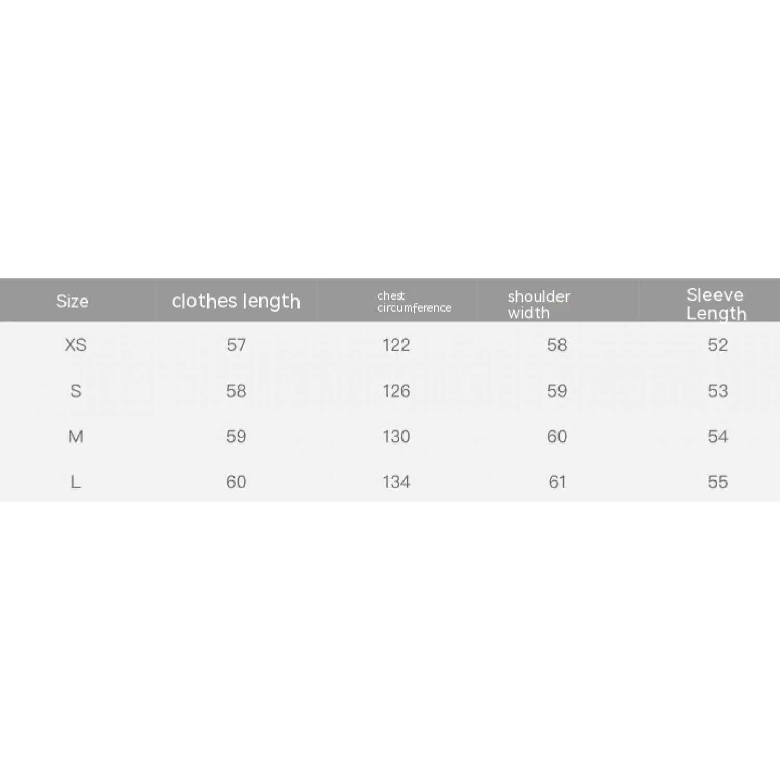Select the S size row label
Viewport: 780px width, 780px height.
75,391
